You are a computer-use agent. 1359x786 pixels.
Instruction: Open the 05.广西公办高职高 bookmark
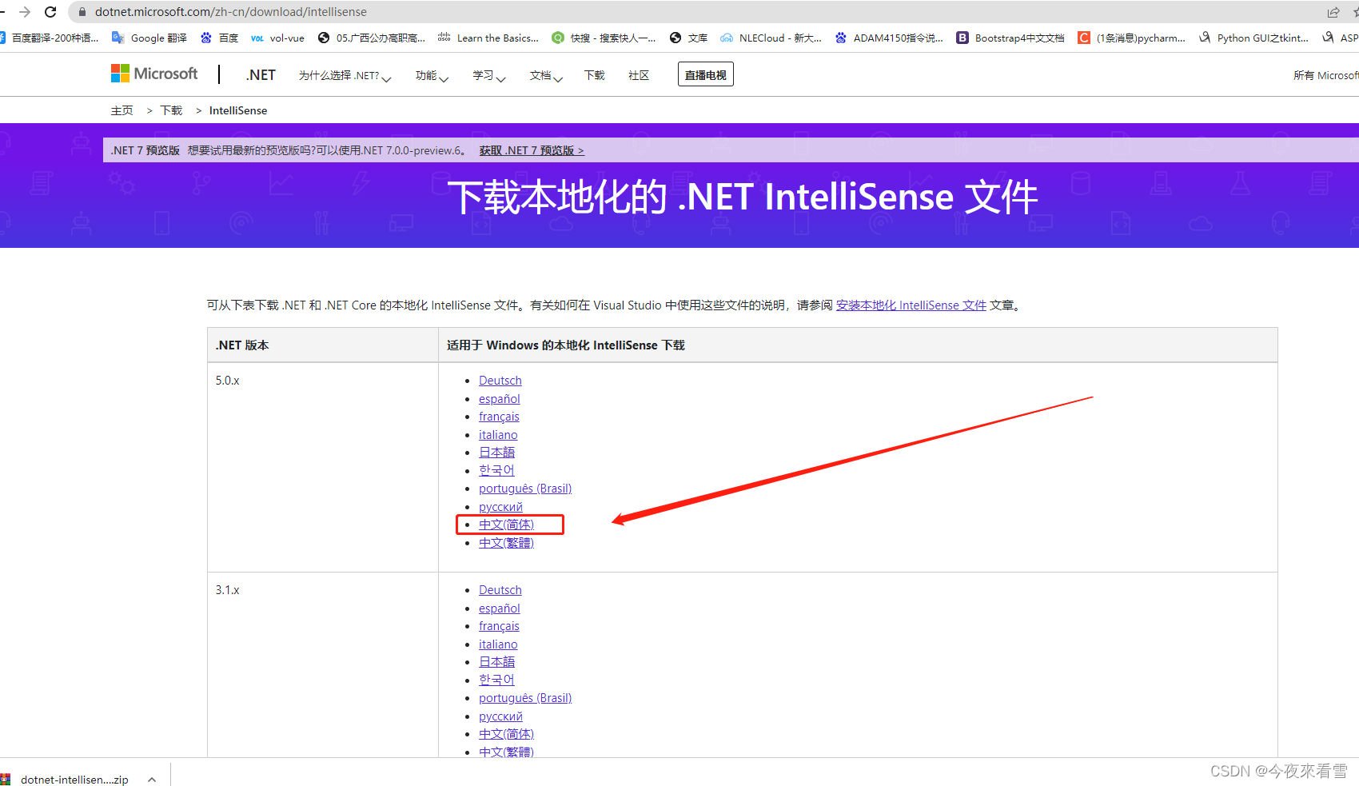click(371, 38)
